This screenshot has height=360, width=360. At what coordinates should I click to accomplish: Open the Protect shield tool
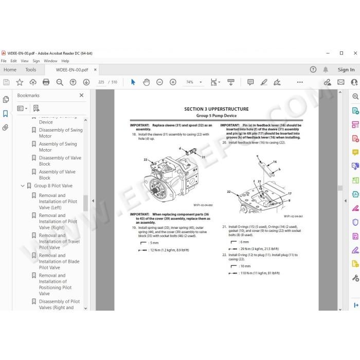click(x=355, y=222)
